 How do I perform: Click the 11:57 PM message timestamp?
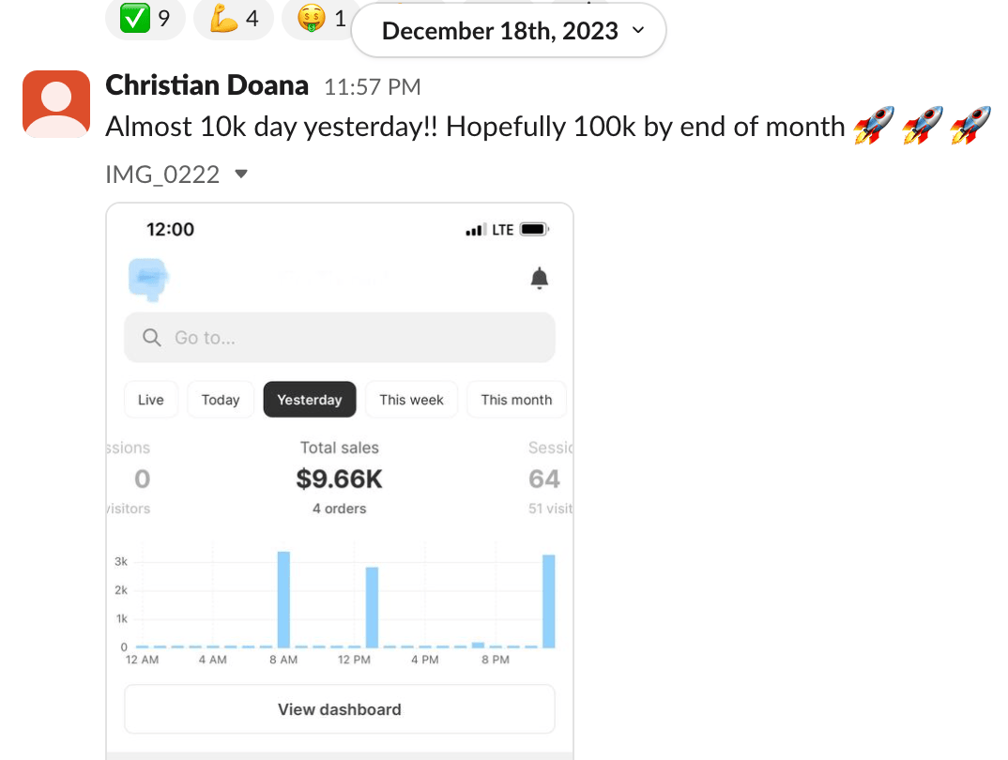372,87
